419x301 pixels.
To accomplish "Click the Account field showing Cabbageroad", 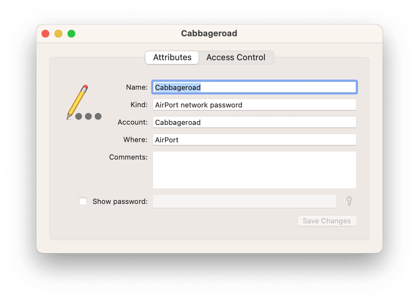I will [x=254, y=122].
